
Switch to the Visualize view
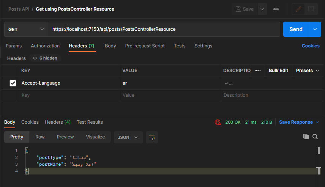coord(95,137)
